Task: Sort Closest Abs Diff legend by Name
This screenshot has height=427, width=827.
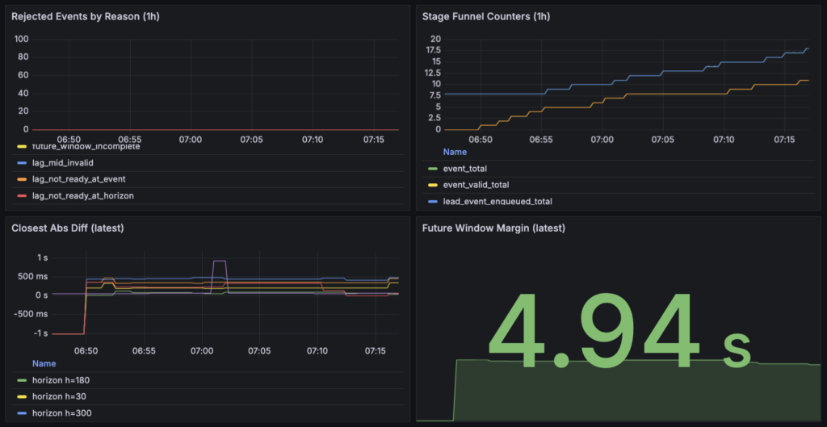Action: (x=44, y=364)
